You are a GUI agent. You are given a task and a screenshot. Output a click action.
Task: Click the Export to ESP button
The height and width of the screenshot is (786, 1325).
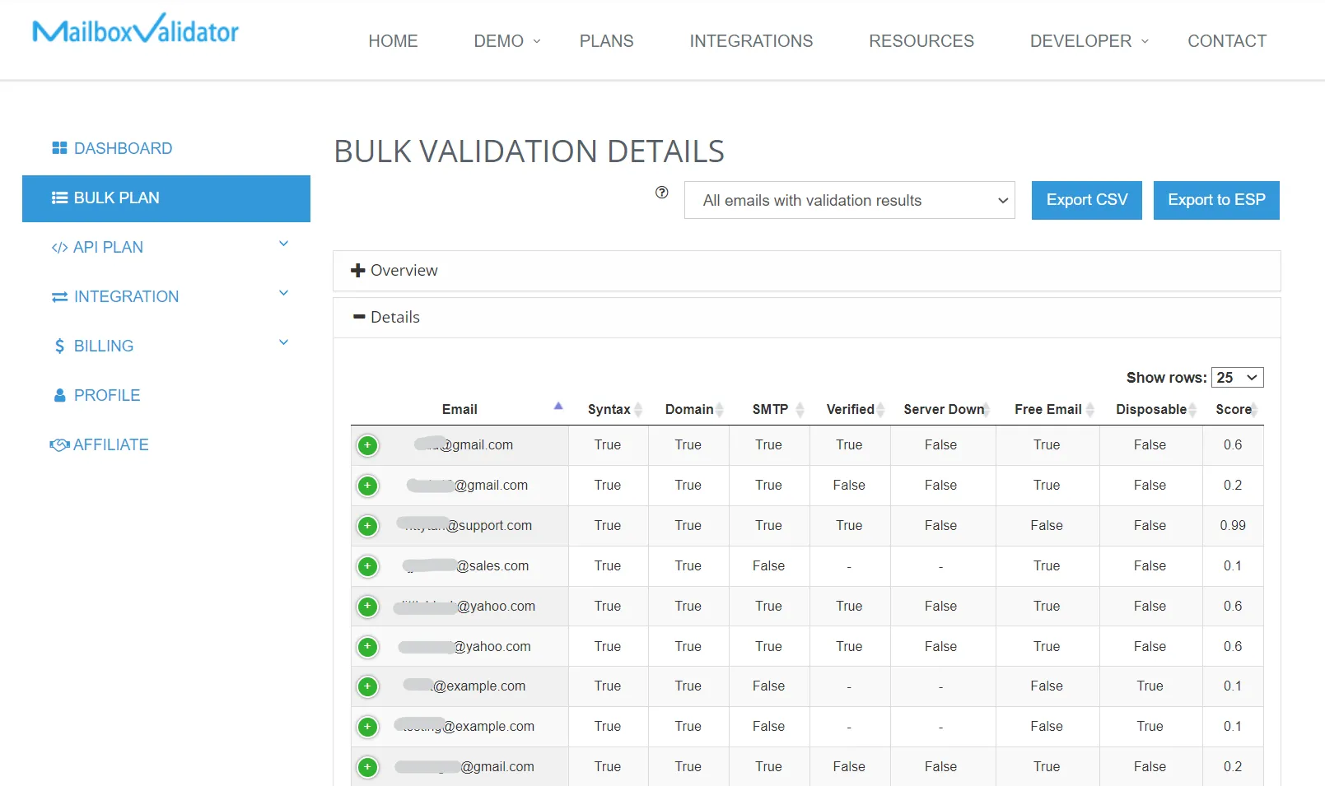tap(1216, 200)
